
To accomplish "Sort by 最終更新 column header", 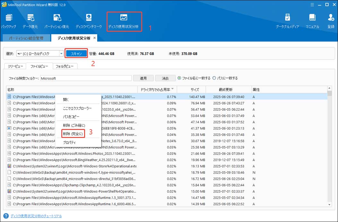I will (229, 90).
